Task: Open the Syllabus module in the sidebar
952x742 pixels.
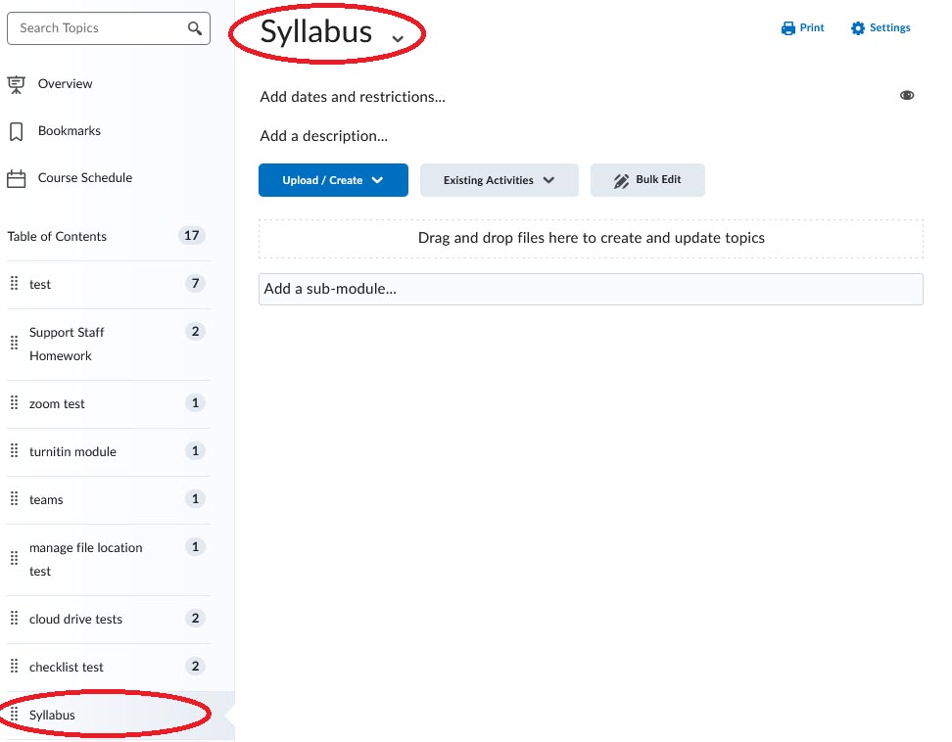Action: coord(53,715)
